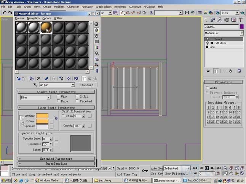This screenshot has height=184, width=246.
Task: Click the Standard material type button
Action: (x=86, y=85)
